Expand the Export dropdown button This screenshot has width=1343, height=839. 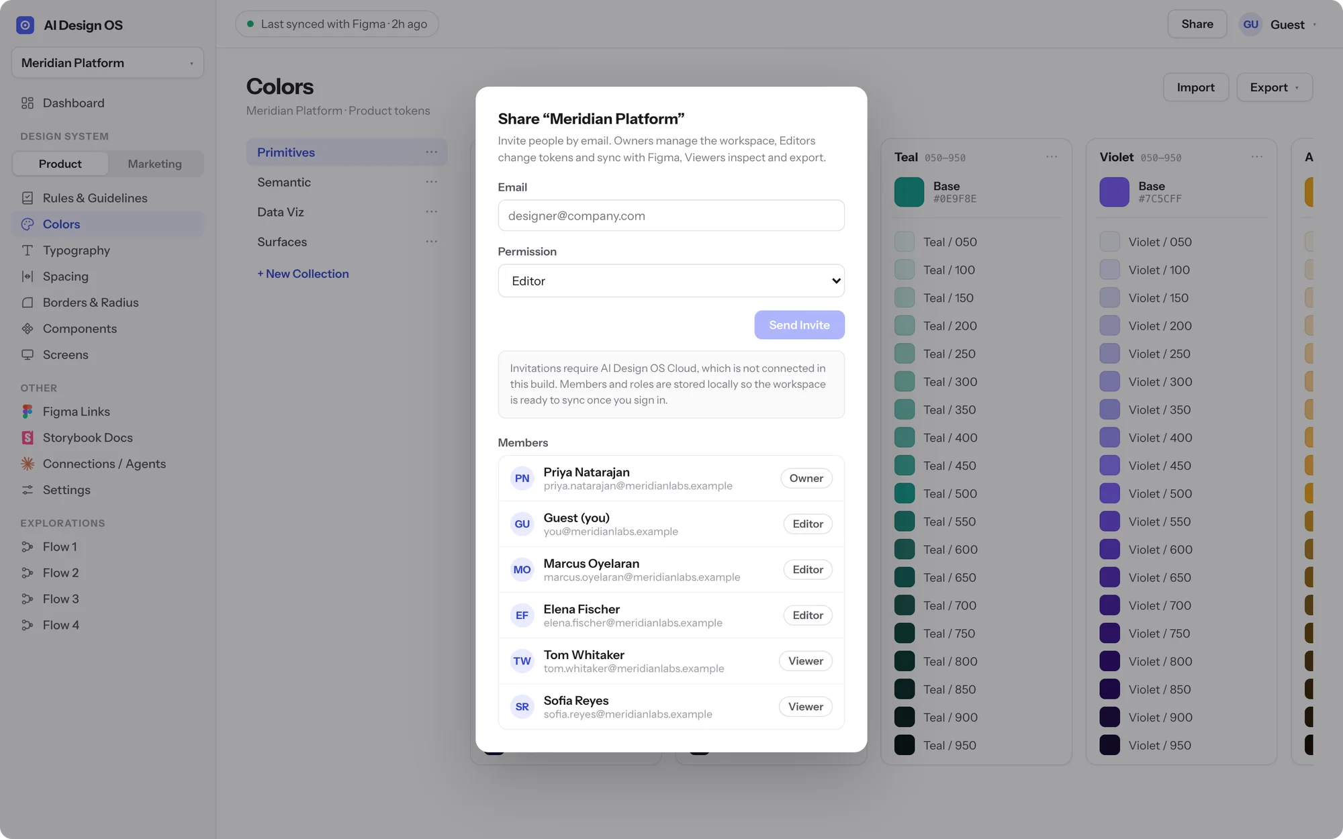point(1274,87)
